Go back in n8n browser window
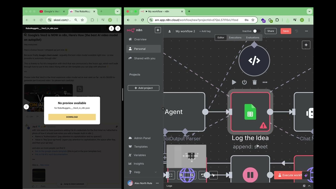 [128, 20]
